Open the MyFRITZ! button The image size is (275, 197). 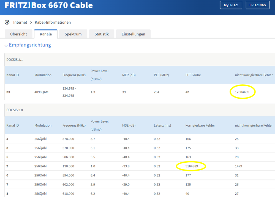tap(231, 5)
